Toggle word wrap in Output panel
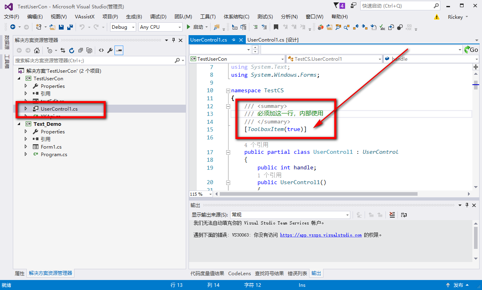The width and height of the screenshot is (482, 290). click(x=404, y=215)
